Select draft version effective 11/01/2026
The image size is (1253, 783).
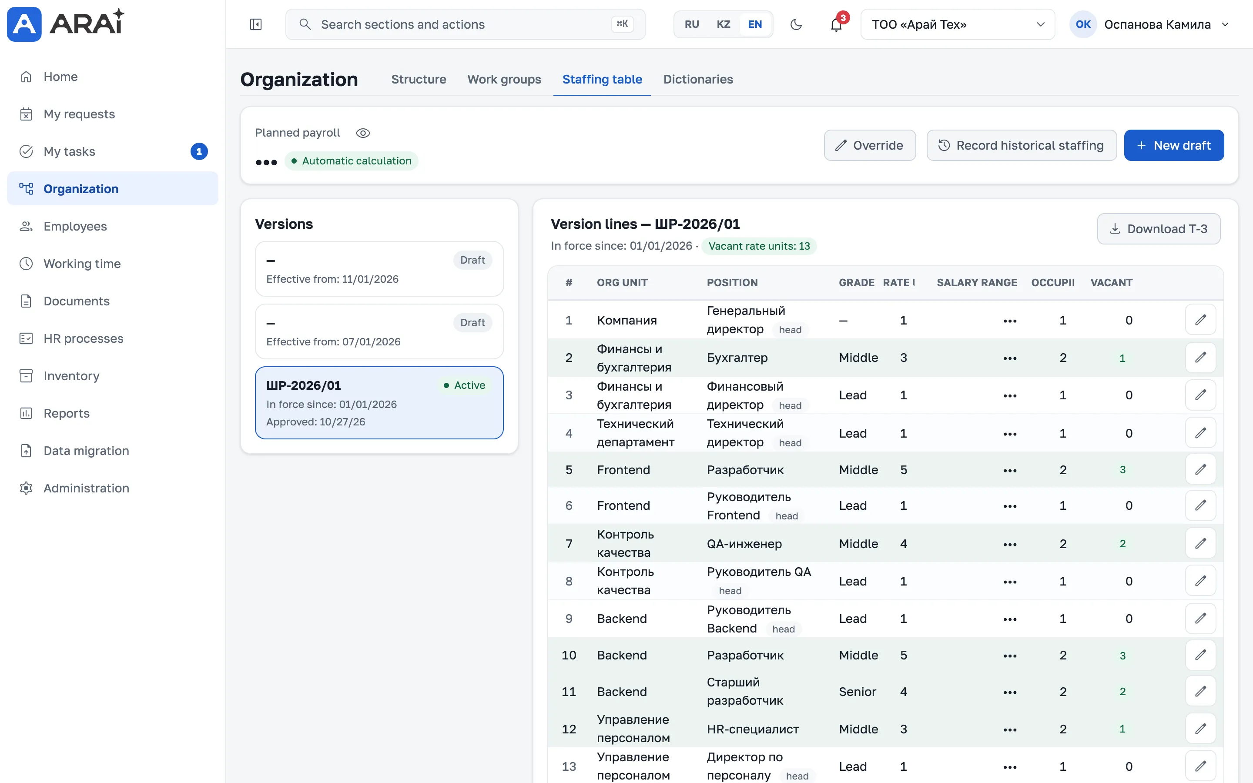tap(379, 269)
